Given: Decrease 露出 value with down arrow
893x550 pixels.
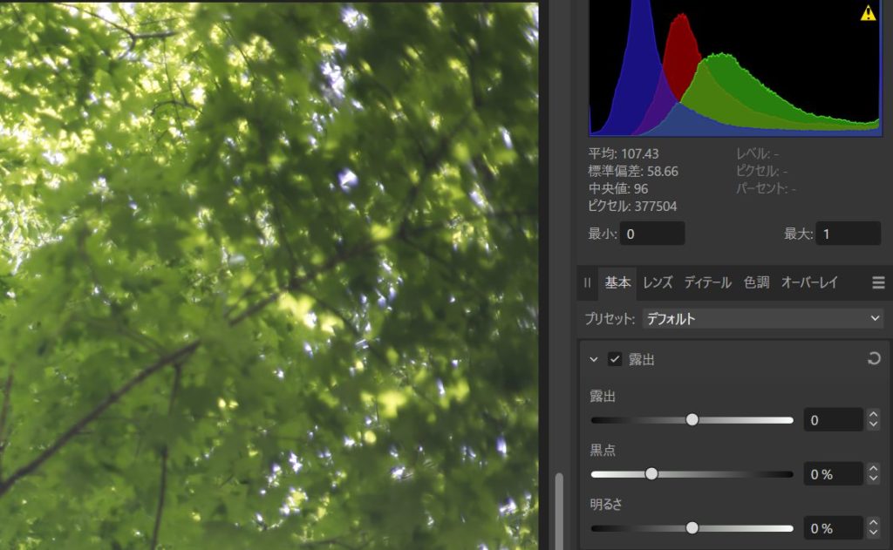Looking at the screenshot, I should point(873,425).
